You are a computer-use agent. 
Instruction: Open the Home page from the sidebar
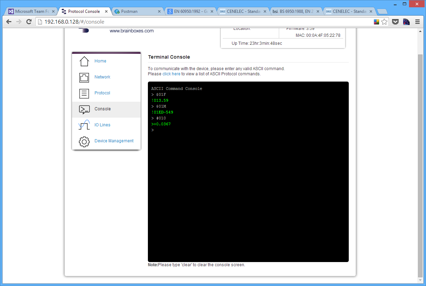(100, 61)
